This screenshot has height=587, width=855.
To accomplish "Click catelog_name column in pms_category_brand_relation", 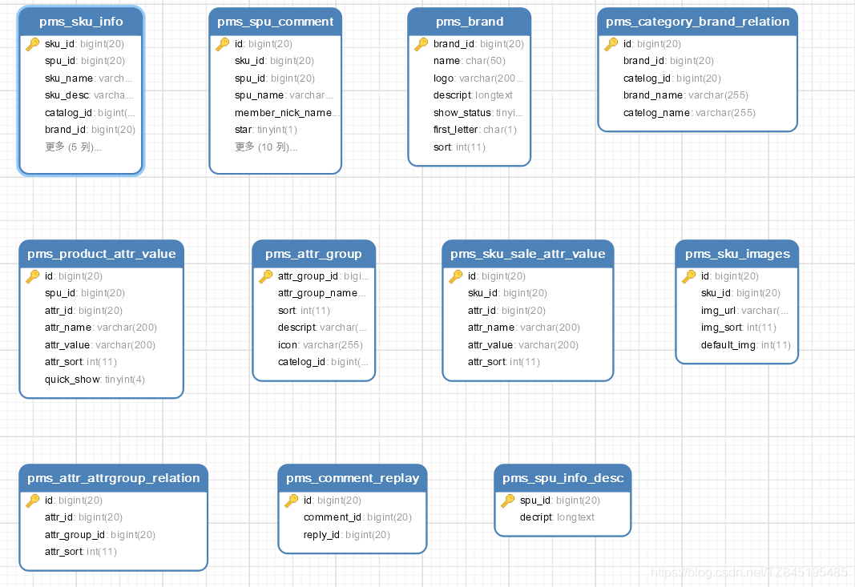I will [689, 113].
